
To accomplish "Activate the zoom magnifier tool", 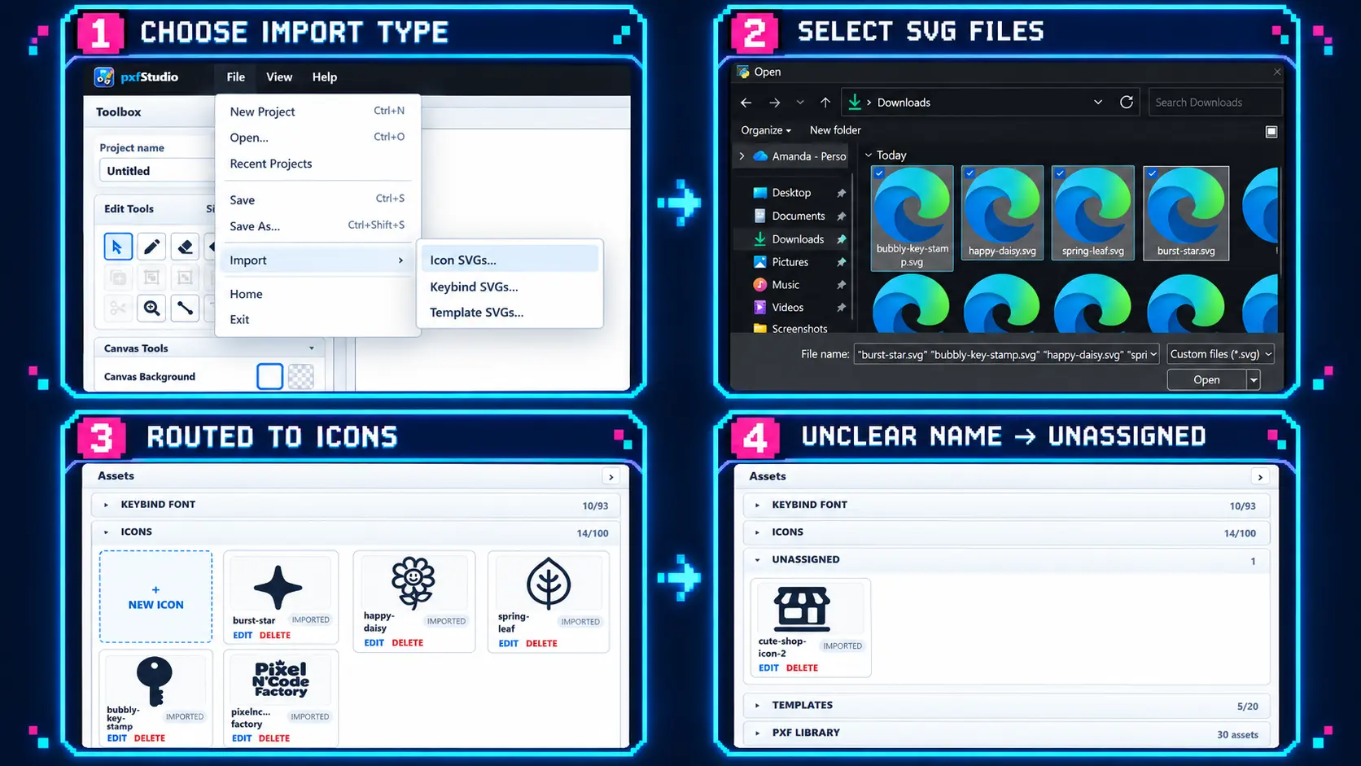I will 151,308.
